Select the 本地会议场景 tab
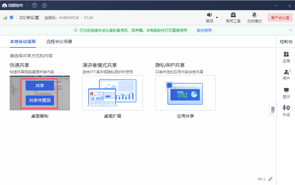Screen dimensions: 295x185 coord(23,42)
